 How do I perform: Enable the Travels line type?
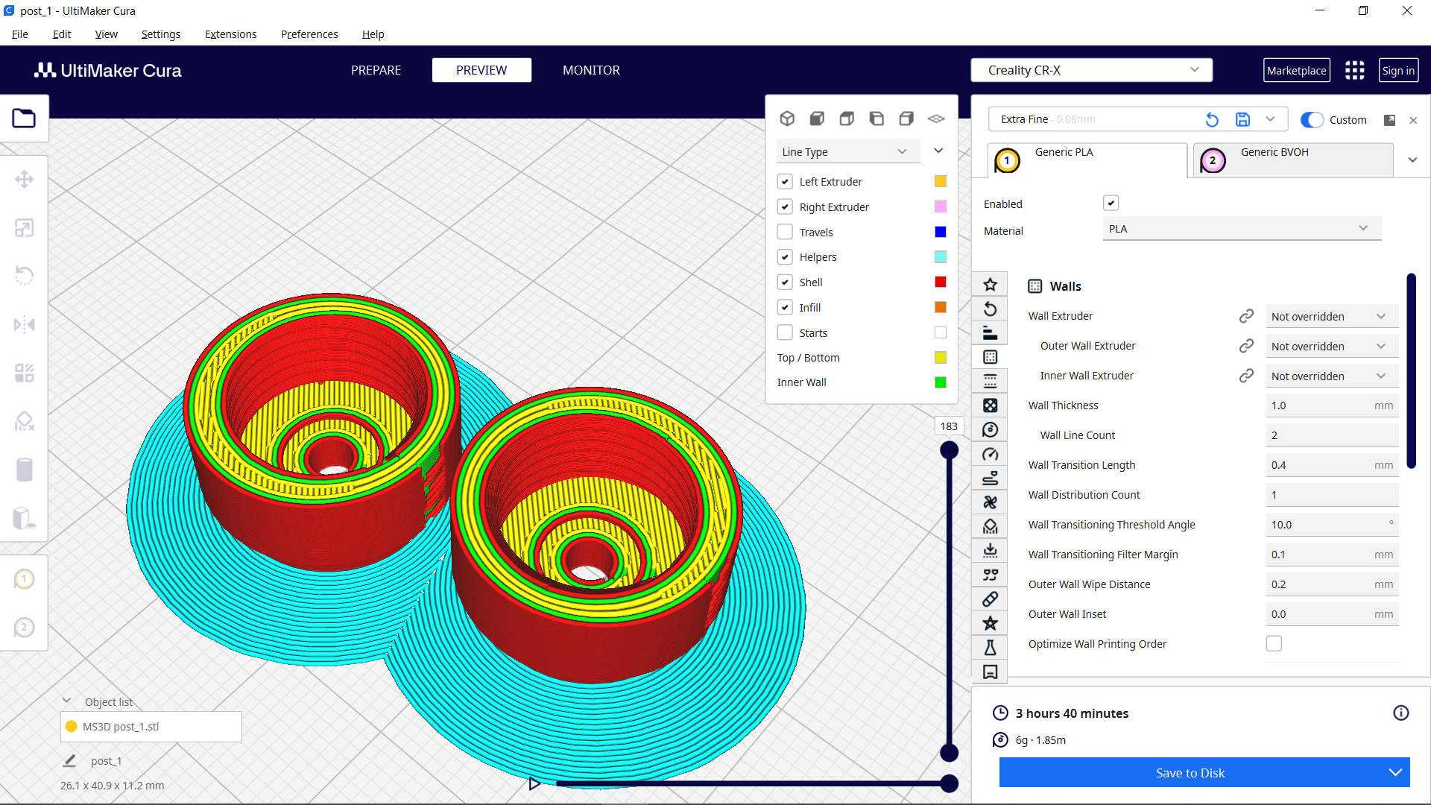point(785,232)
